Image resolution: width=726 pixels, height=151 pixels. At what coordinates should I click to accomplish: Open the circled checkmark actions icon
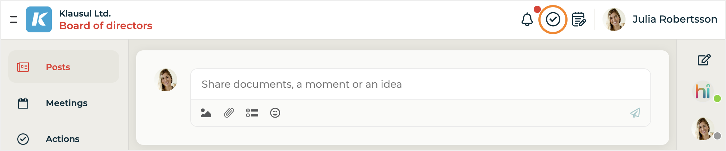pyautogui.click(x=553, y=19)
